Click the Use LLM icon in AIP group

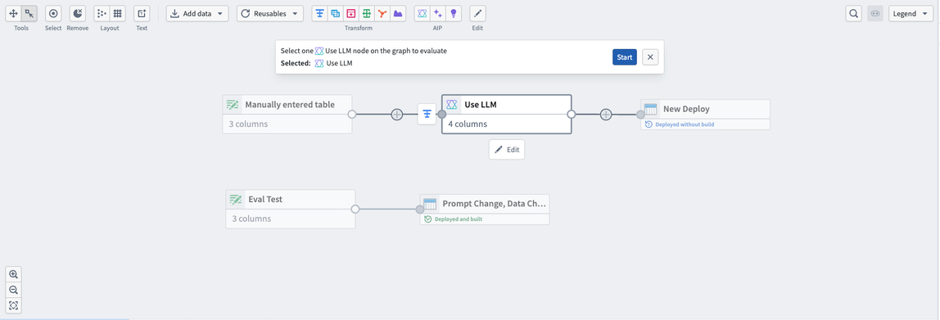[423, 13]
